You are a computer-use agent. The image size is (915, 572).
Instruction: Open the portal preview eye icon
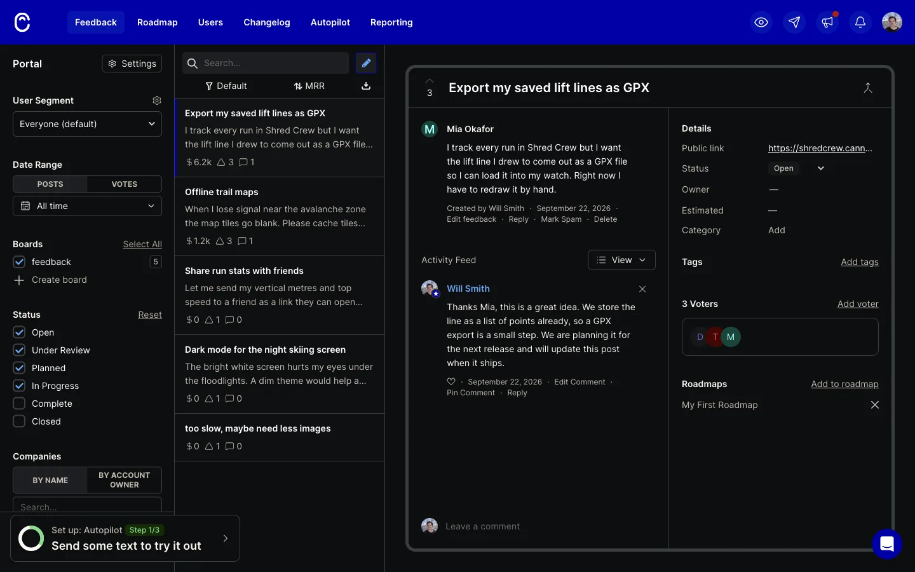tap(761, 22)
